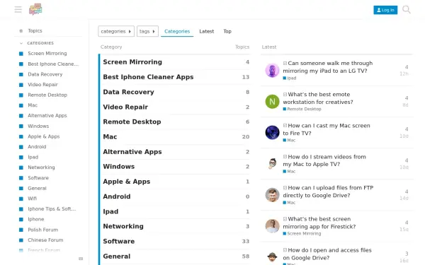
Task: Open Alternative Apps category heading
Action: 132,152
